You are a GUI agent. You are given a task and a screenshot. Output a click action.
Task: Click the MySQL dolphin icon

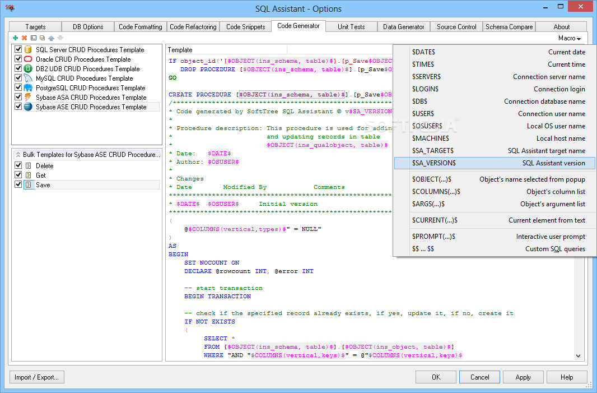click(x=28, y=78)
